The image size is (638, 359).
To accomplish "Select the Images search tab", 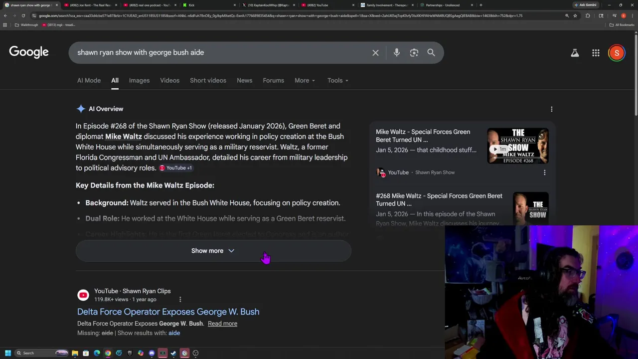I will click(x=139, y=80).
